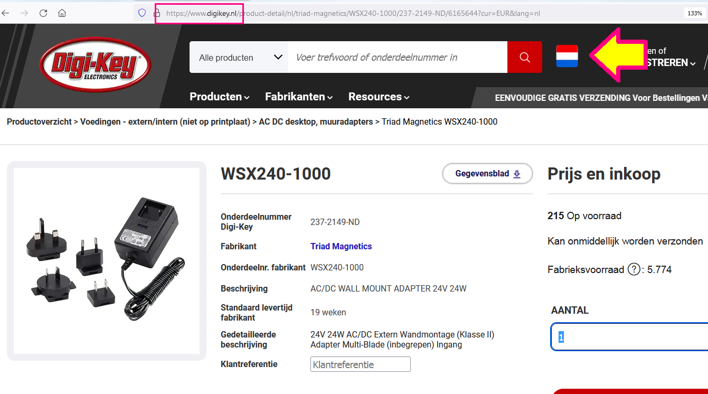Click the red search magnifier button
708x394 pixels.
coord(525,57)
